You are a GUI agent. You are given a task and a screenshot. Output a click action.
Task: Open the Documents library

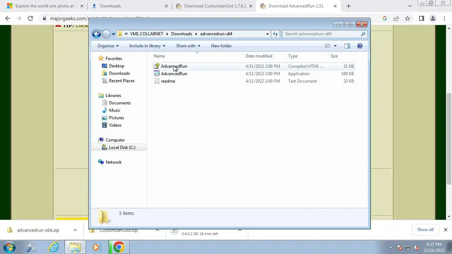tap(120, 103)
